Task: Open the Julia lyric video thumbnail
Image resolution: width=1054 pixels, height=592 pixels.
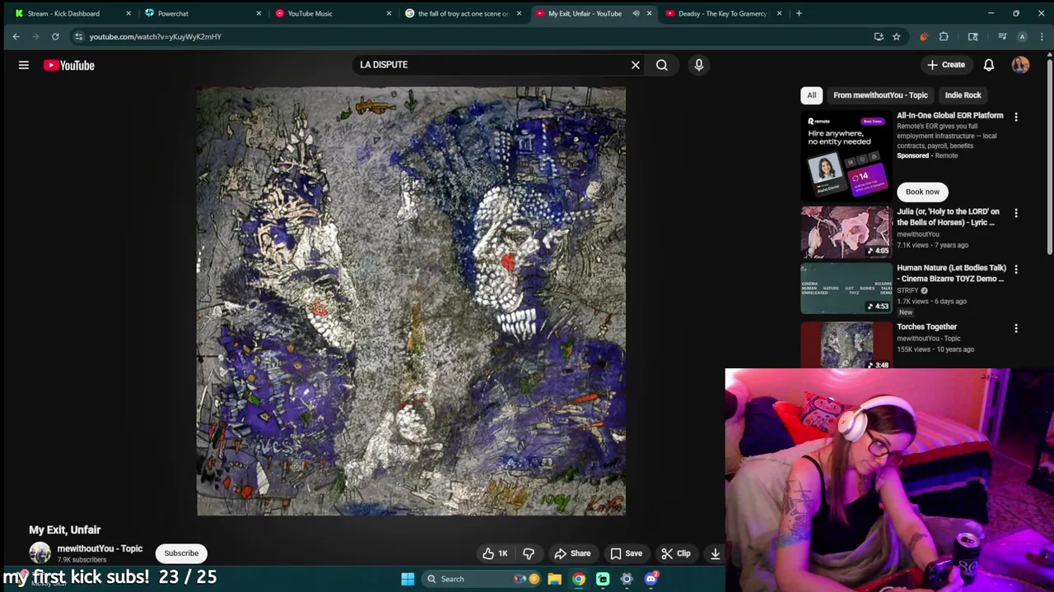Action: [846, 231]
